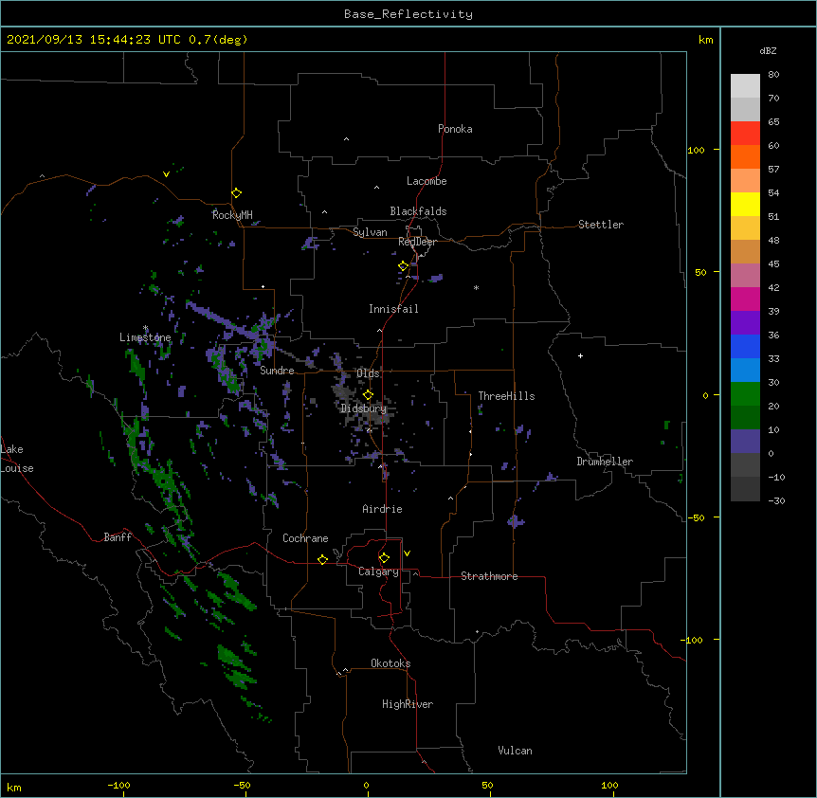Click the km unit label at top right

[x=706, y=40]
